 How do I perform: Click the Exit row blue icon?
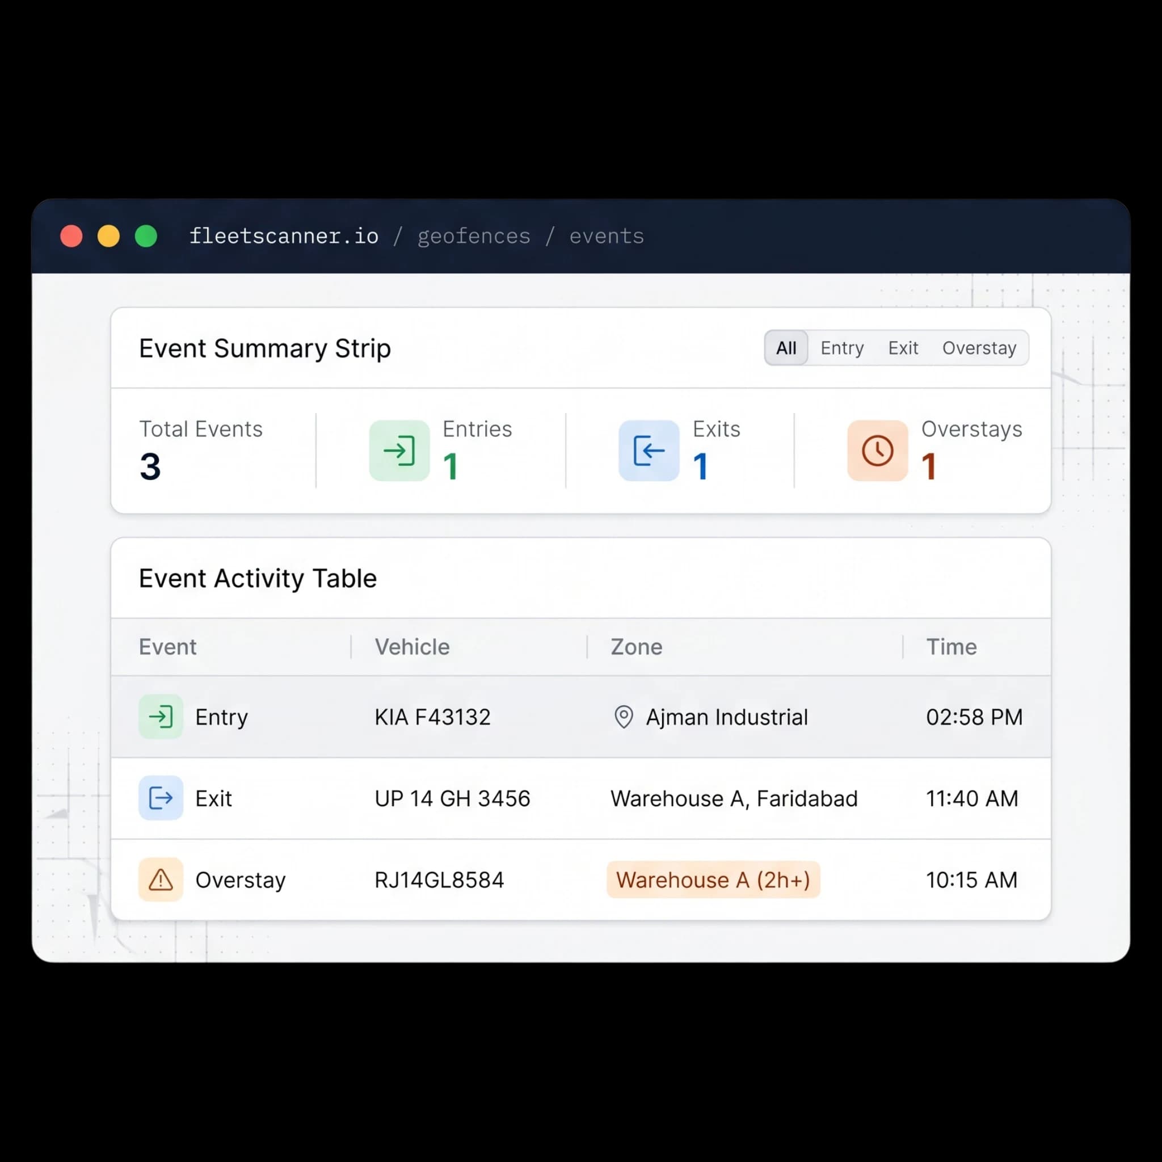(161, 798)
